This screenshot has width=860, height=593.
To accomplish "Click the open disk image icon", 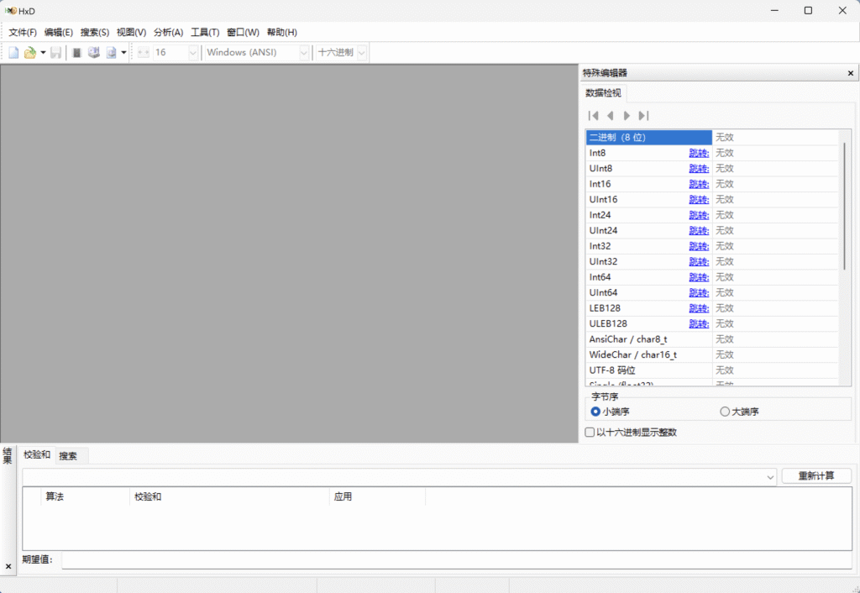I will pos(113,51).
